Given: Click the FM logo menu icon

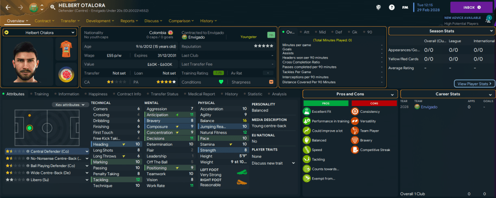Looking at the screenshot, I should pos(405,7).
